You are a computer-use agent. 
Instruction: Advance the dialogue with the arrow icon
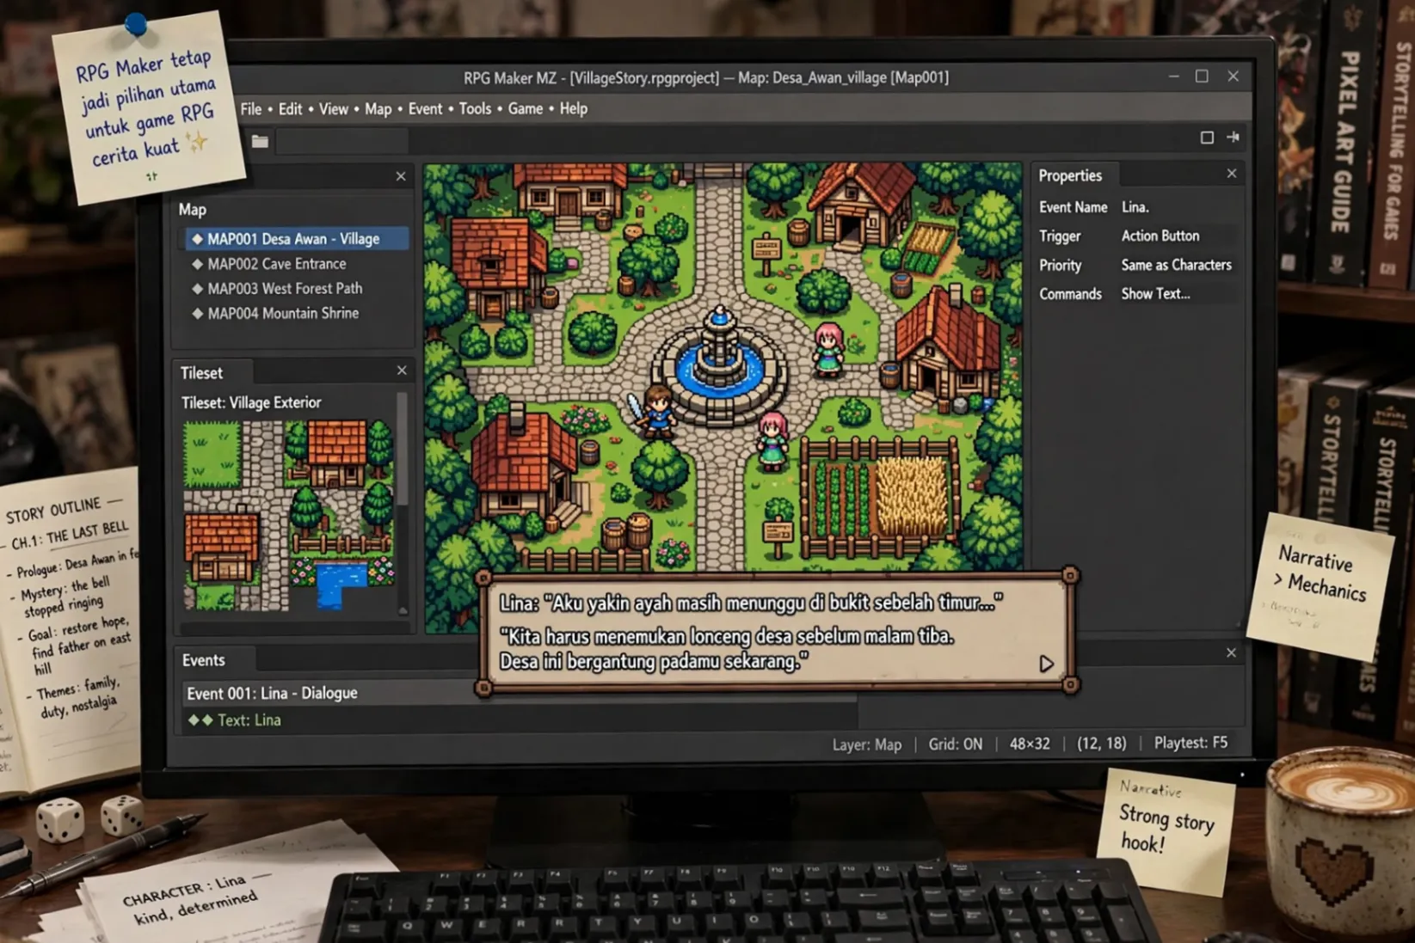point(1046,664)
